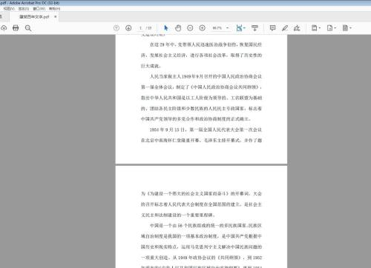Click the read mode scrolling icon
This screenshot has height=268, width=371.
[x=255, y=28]
